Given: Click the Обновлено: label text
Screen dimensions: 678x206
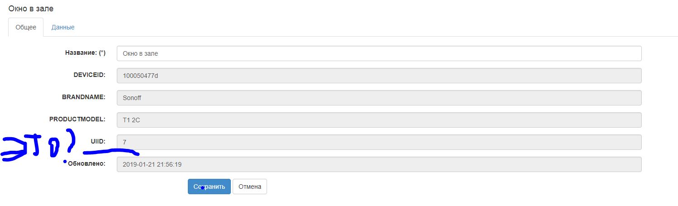Looking at the screenshot, I should coord(86,163).
